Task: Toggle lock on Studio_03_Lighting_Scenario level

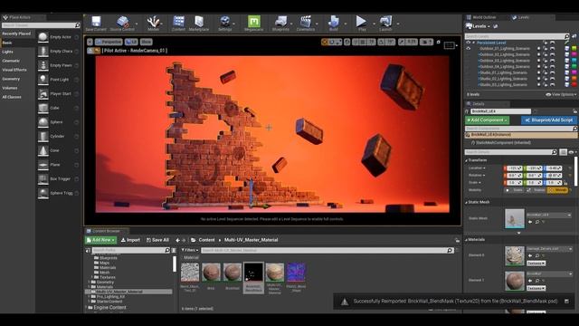Action: coord(546,84)
